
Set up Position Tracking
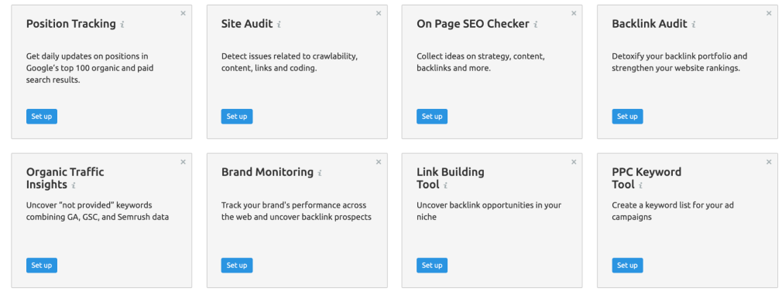[x=42, y=117]
